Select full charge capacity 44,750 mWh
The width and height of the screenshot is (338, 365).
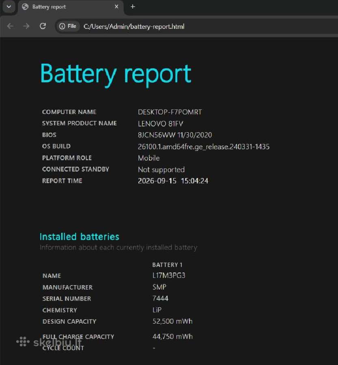pos(172,337)
